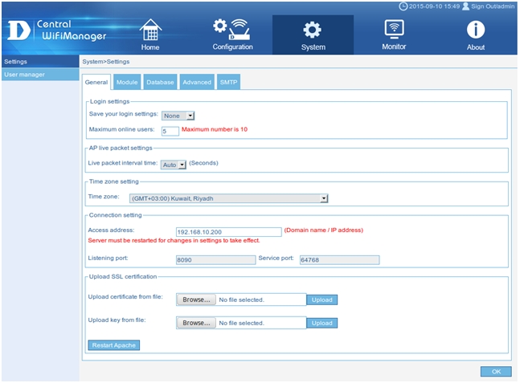Click the clock icon beside date
Screen dimensions: 520x383
pyautogui.click(x=403, y=6)
